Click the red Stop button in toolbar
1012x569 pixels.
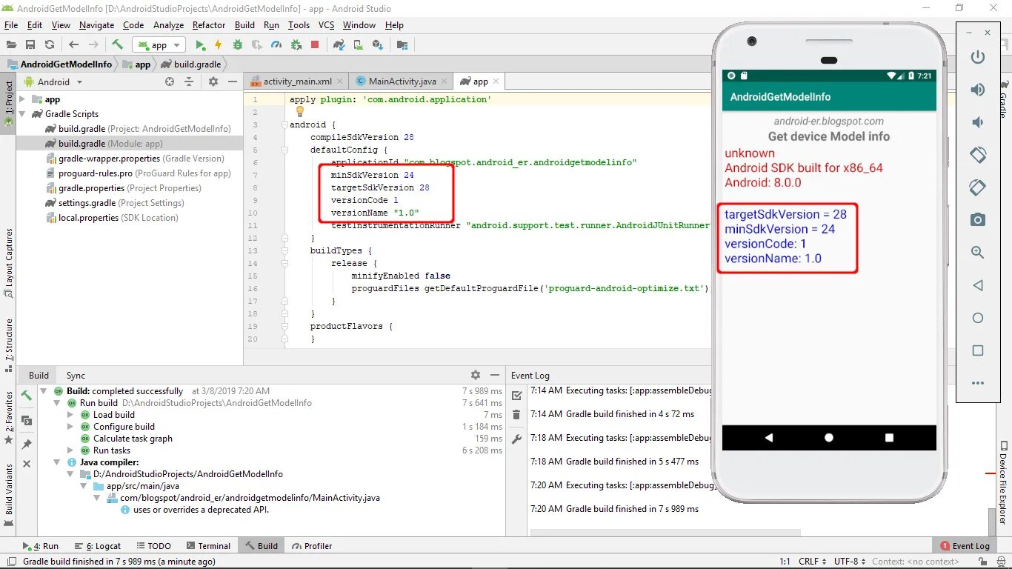(315, 45)
